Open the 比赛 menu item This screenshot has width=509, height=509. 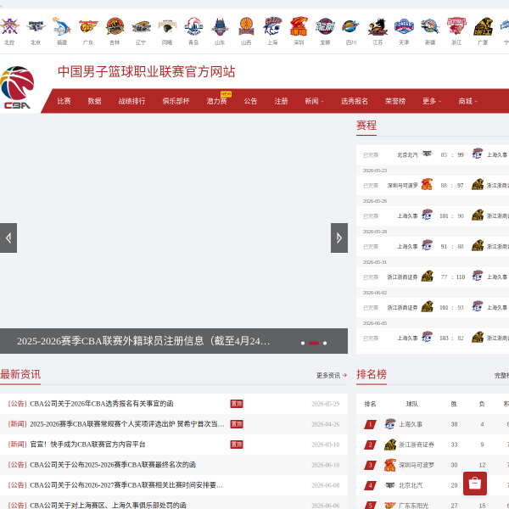point(64,101)
